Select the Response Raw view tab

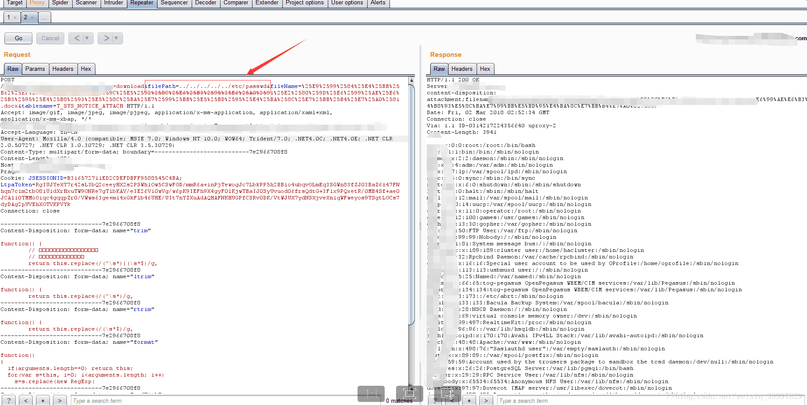(x=439, y=69)
